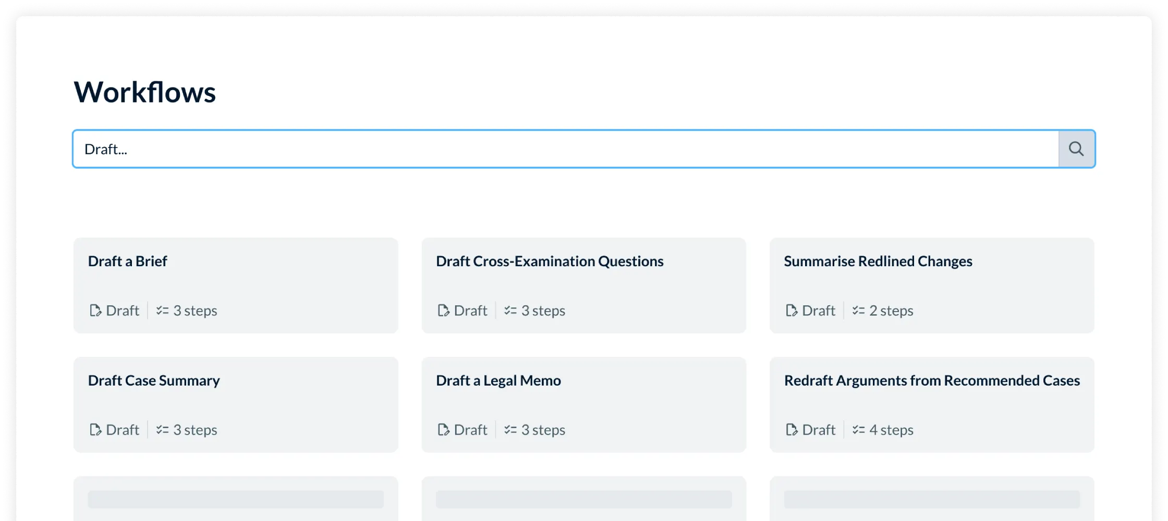Image resolution: width=1168 pixels, height=521 pixels.
Task: Click the Draft icon on Draft Cross-Examination Questions card
Action: click(443, 310)
